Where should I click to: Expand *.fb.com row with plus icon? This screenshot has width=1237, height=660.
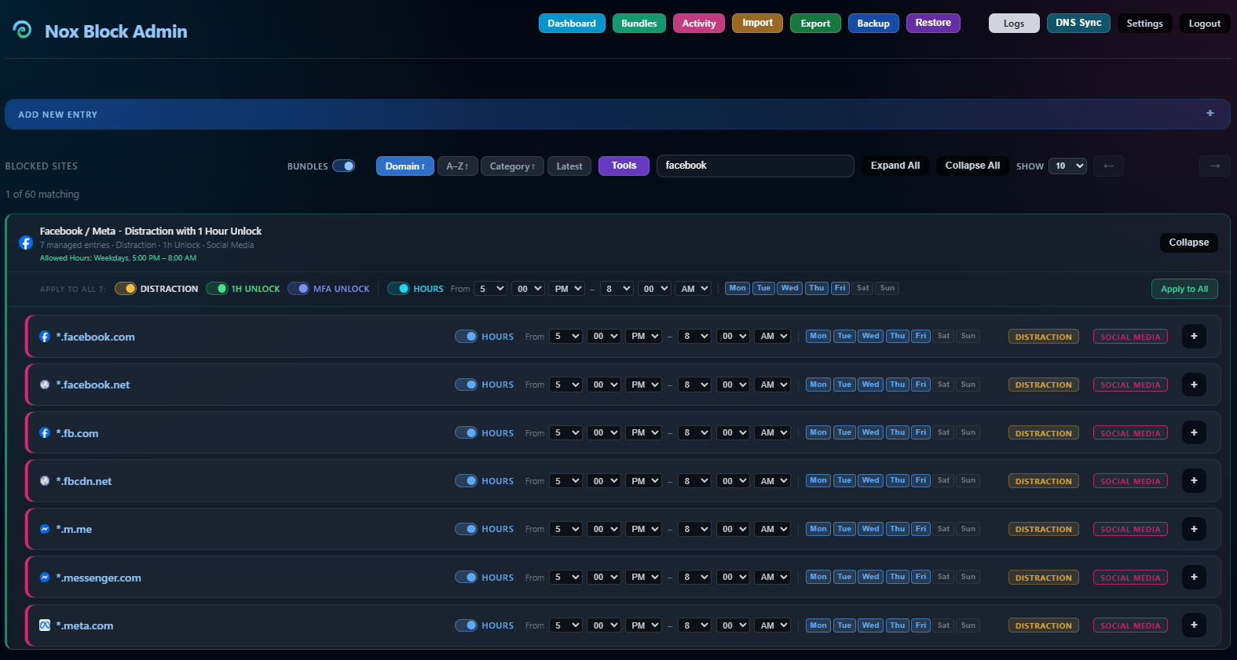(1194, 432)
